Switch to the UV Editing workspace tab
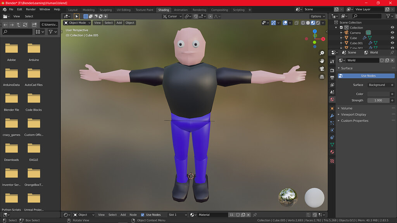 point(124,10)
